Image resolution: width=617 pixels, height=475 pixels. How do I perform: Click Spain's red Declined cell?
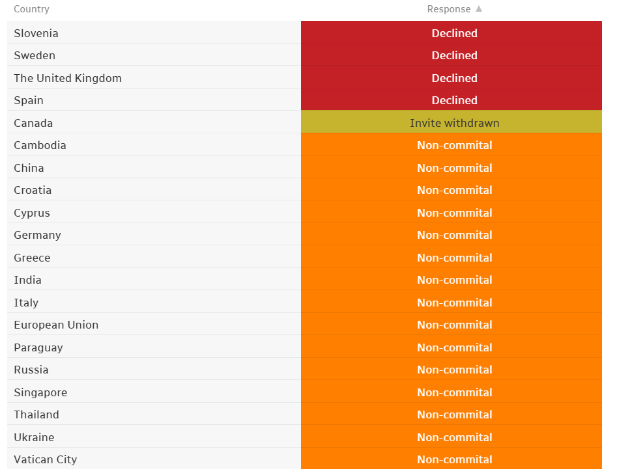454,100
